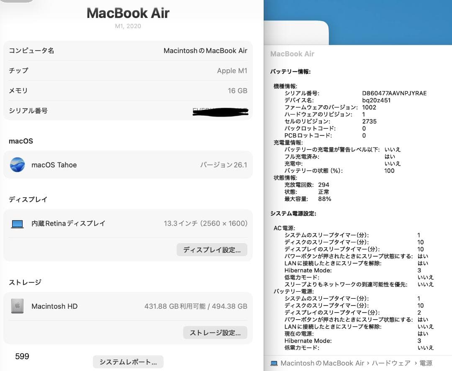Open the システムレポート report
Image resolution: width=452 pixels, height=371 pixels.
(x=128, y=362)
